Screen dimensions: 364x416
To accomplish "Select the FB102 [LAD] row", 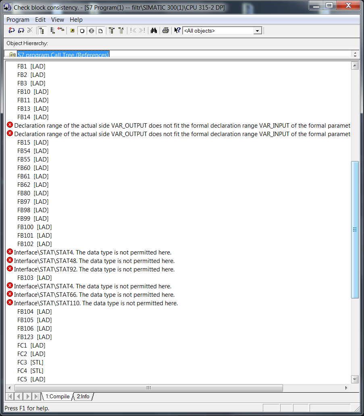I will [35, 244].
